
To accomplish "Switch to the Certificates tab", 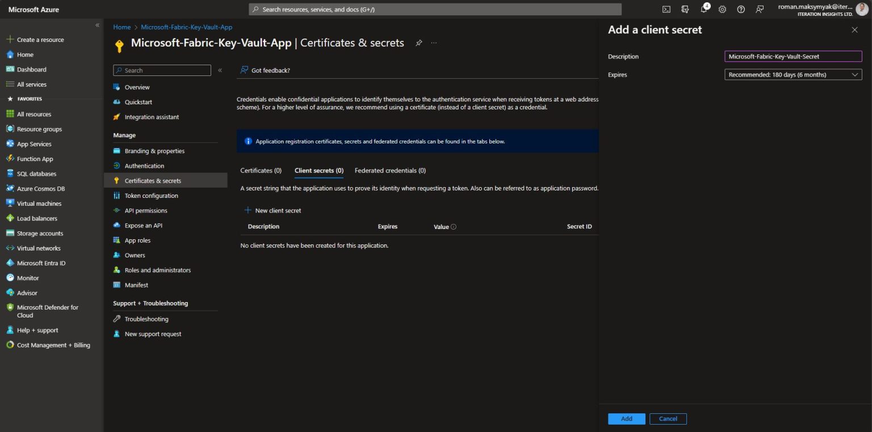I will [x=261, y=170].
